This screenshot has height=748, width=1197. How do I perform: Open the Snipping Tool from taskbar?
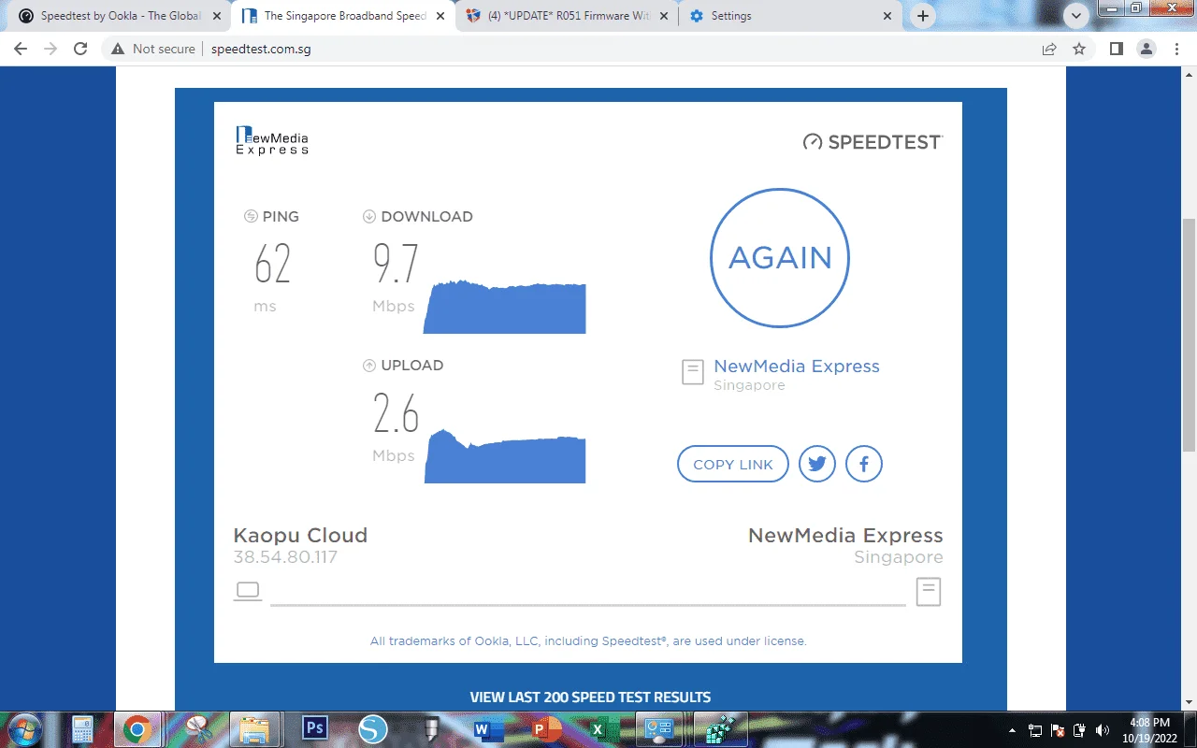[197, 729]
